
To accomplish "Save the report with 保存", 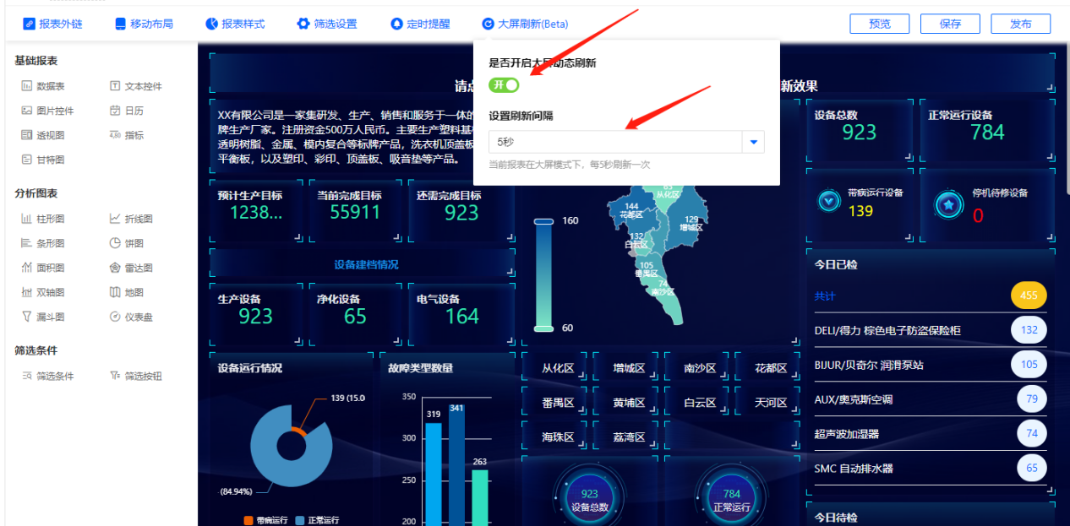I will coord(950,24).
